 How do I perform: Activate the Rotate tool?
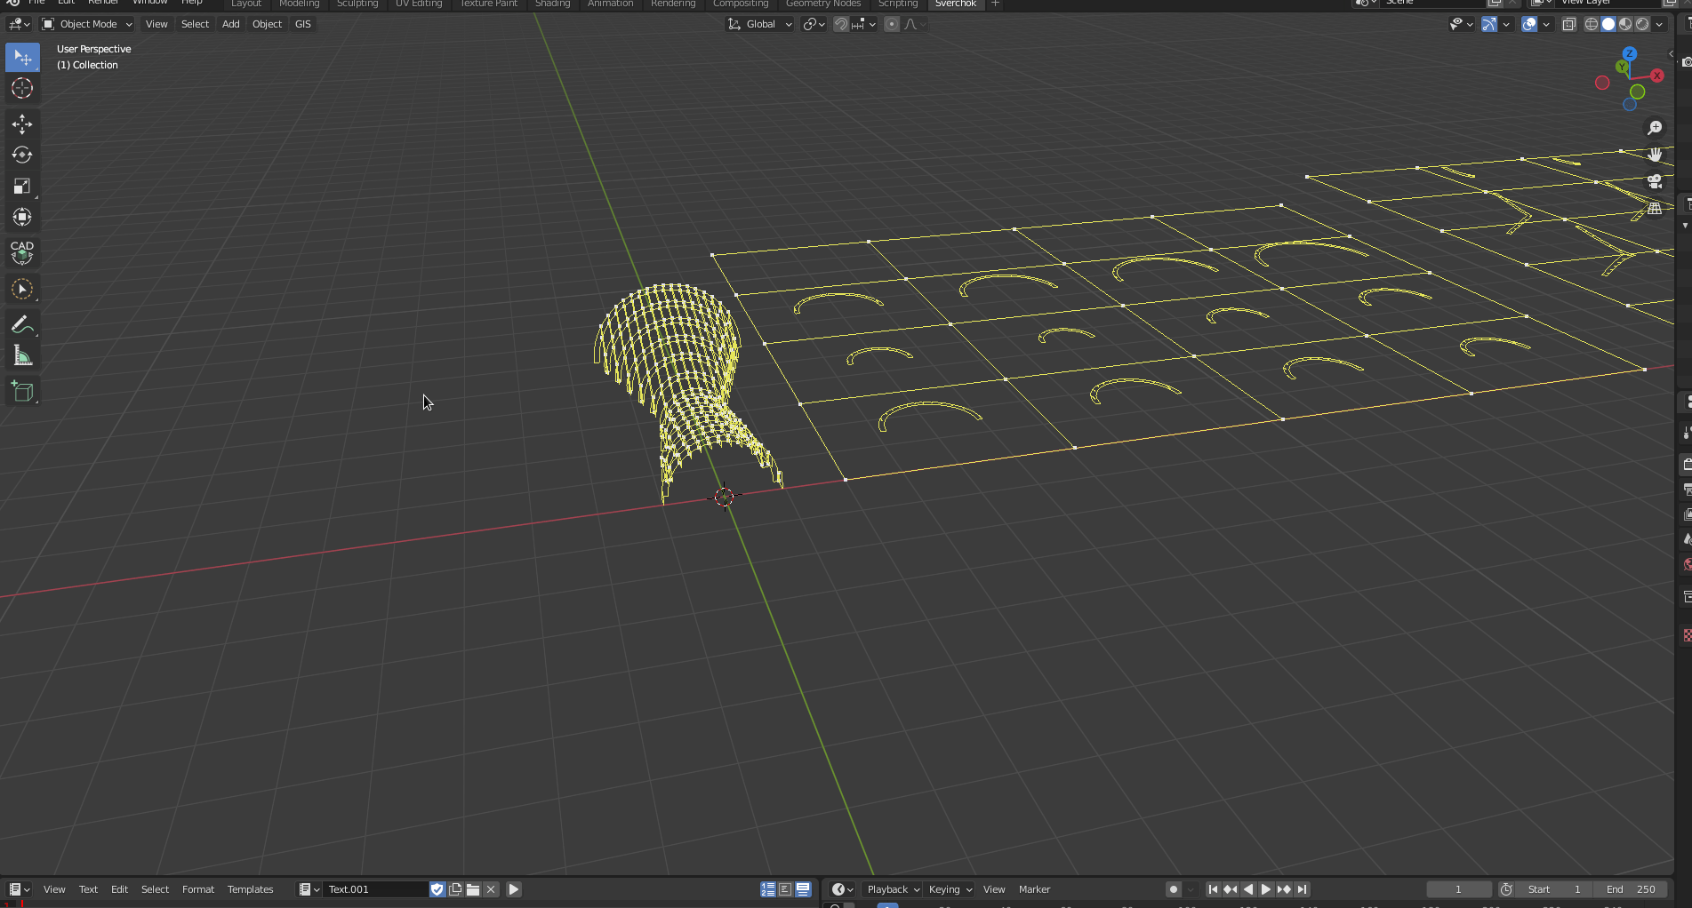(22, 155)
